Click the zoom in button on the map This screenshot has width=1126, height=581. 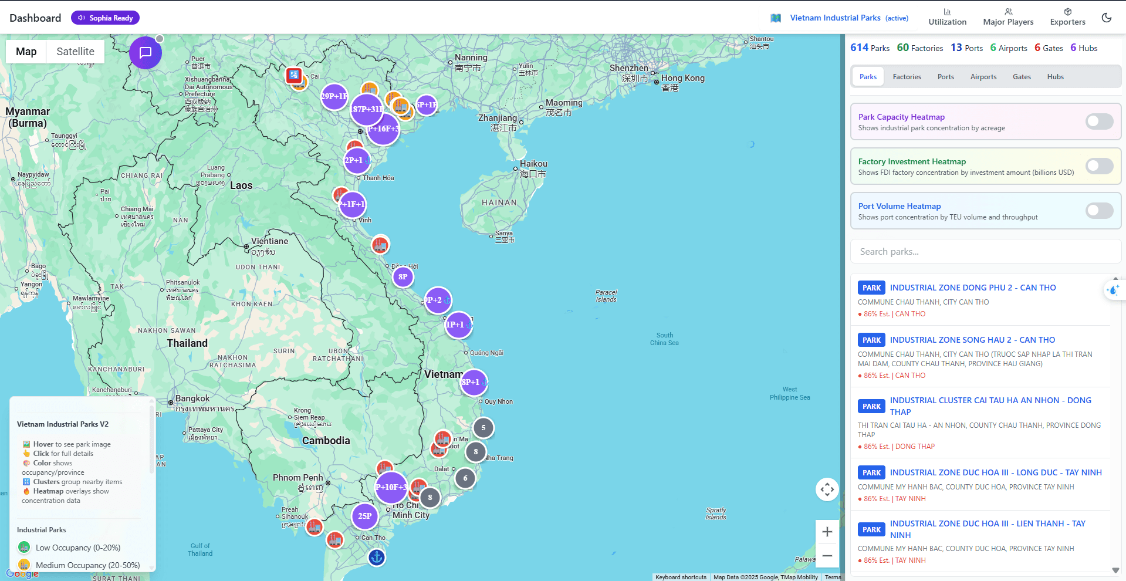tap(827, 532)
